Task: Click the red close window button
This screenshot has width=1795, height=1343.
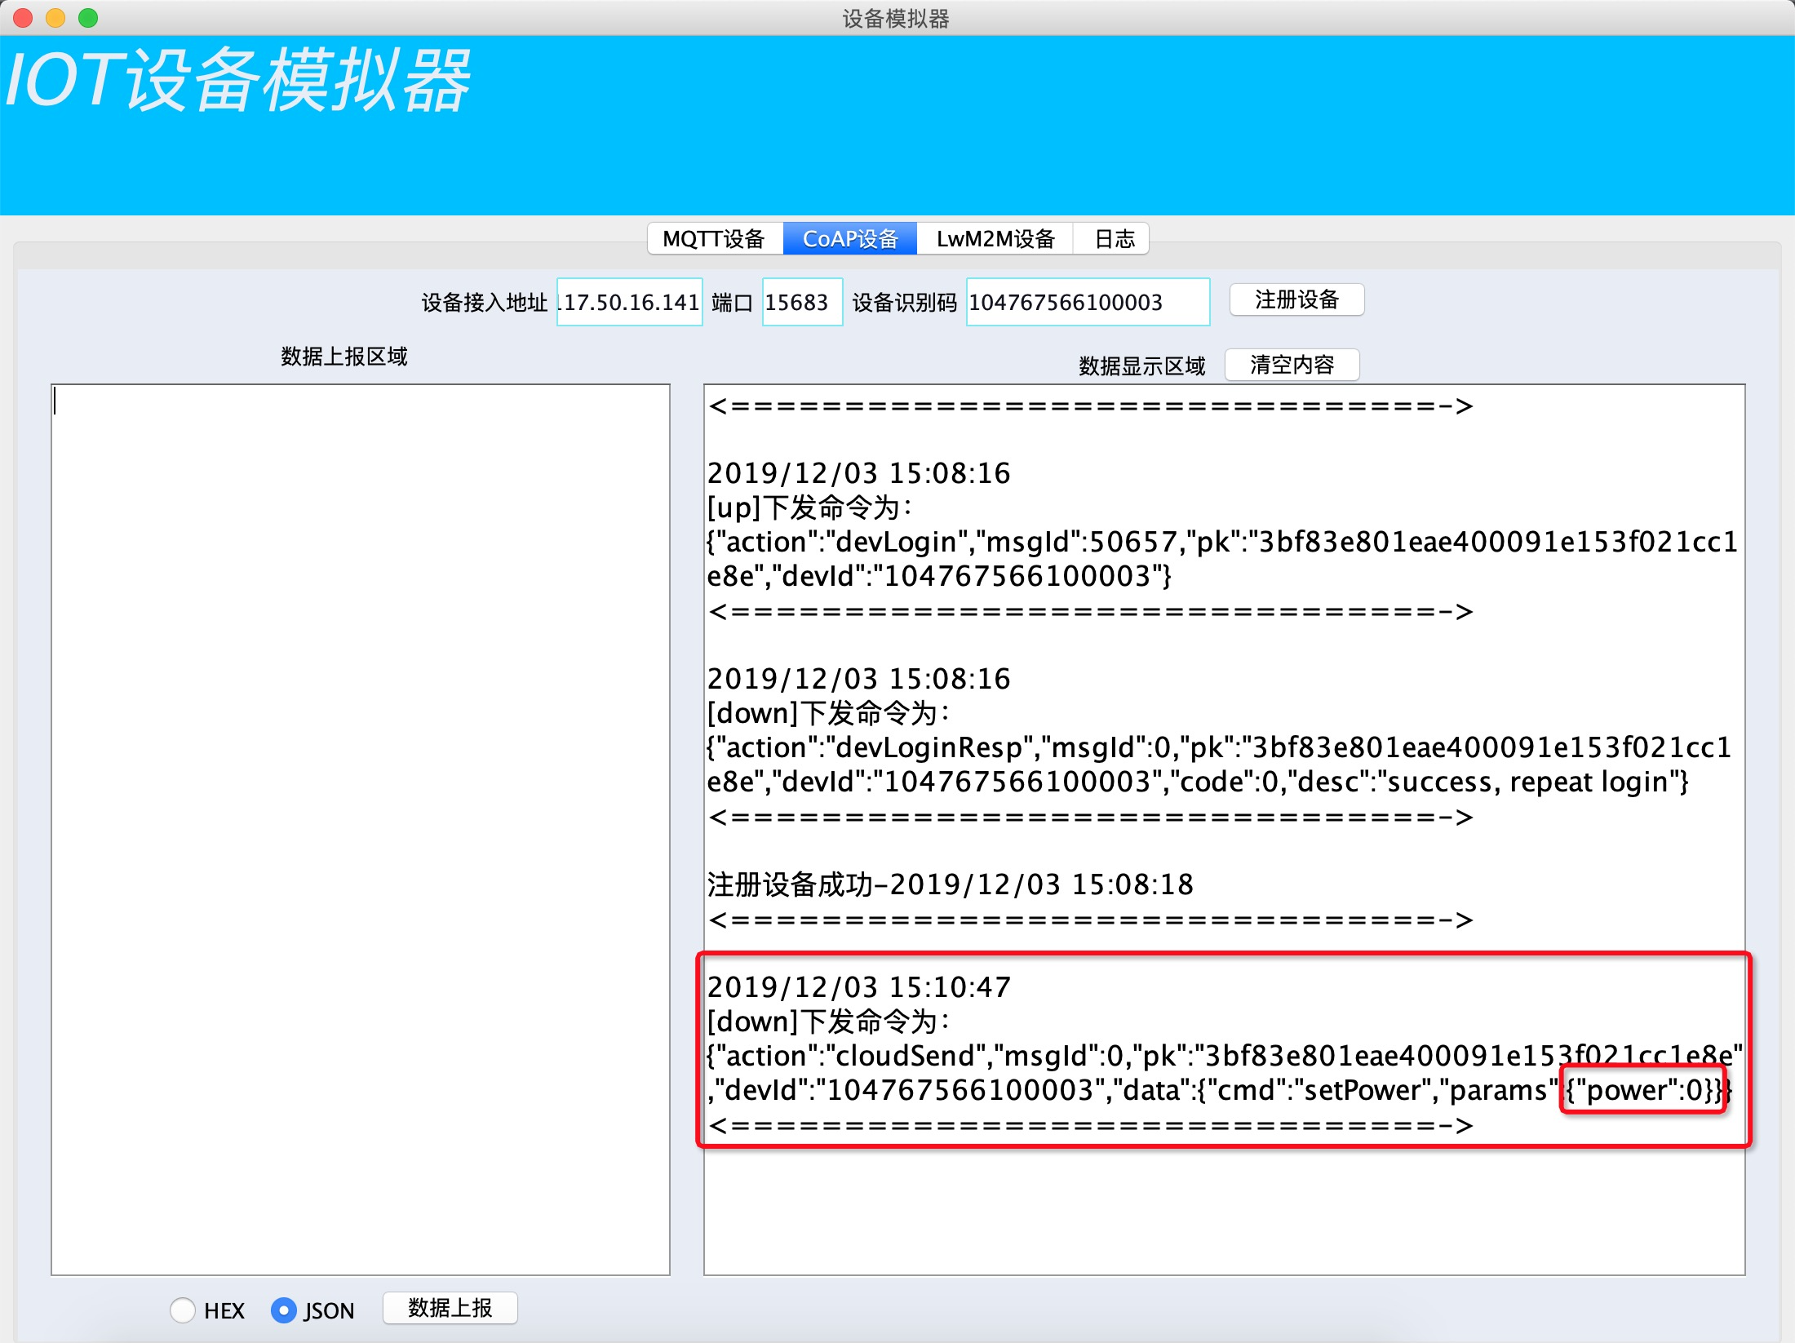Action: click(x=23, y=17)
